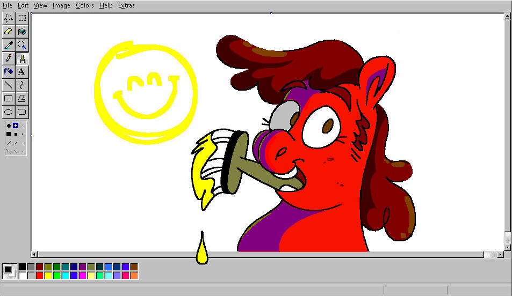Pick the Color Picker eyedropper tool
The height and width of the screenshot is (296, 512).
pyautogui.click(x=9, y=45)
